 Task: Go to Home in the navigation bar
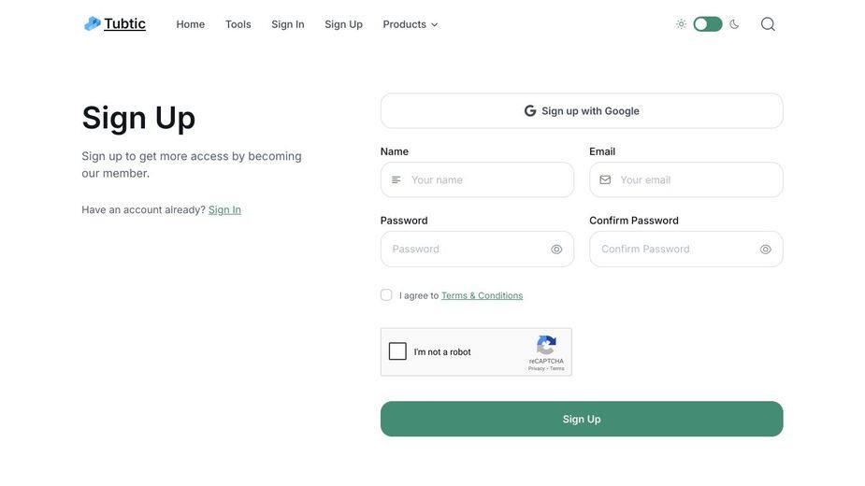[191, 24]
